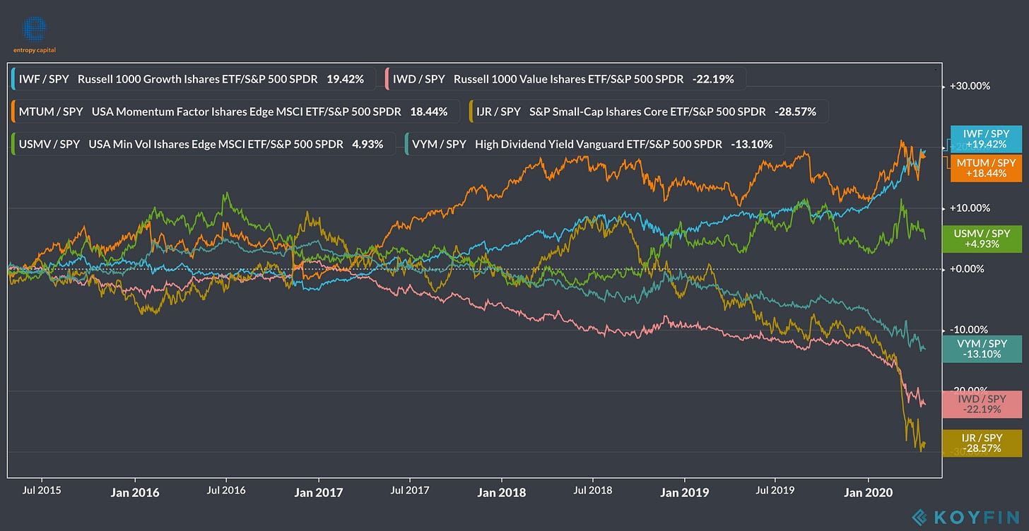Click the Jul 2019 x-axis label
Image resolution: width=1029 pixels, height=531 pixels.
775,489
